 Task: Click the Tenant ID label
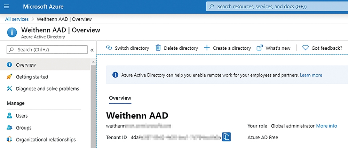pos(117,137)
